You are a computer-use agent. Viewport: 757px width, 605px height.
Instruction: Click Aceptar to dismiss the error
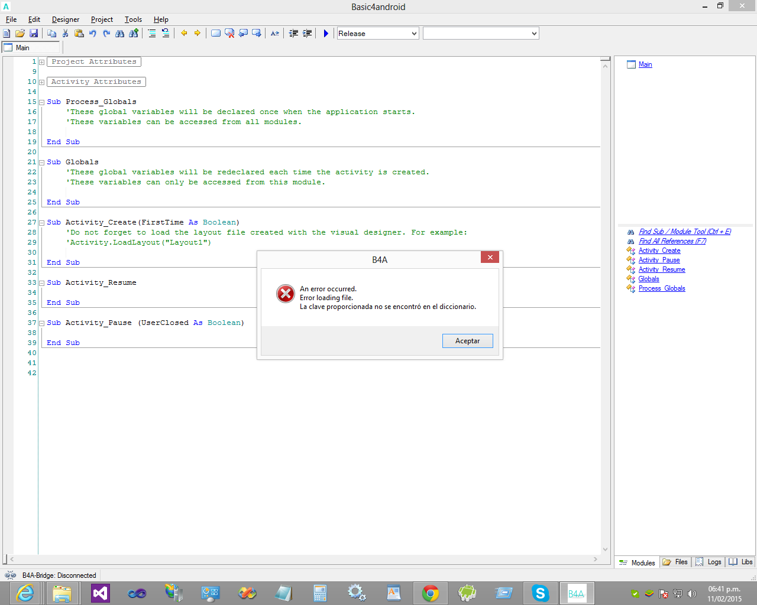point(468,341)
